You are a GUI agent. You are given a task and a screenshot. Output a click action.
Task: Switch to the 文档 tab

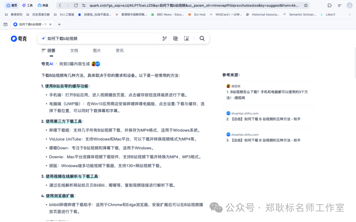pyautogui.click(x=74, y=51)
